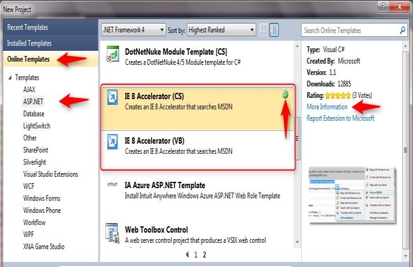Select the Other category
The width and height of the screenshot is (413, 267).
pos(30,138)
